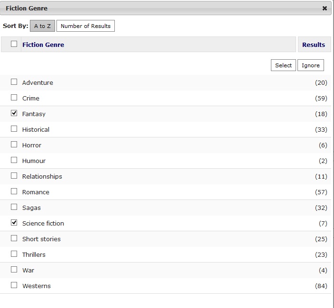Screen dimensions: 334x308
Task: Close the Fiction Genre dialog
Action: 325,8
